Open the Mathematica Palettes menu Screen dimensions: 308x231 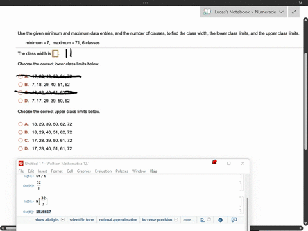(x=122, y=171)
